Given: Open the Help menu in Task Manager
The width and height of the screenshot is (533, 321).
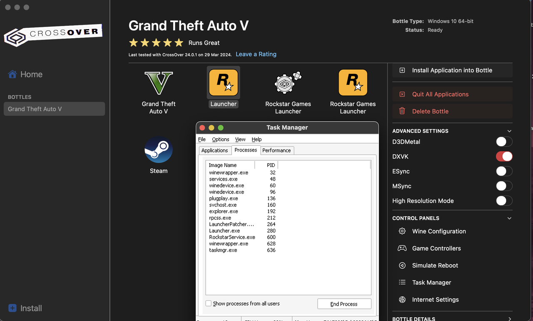Looking at the screenshot, I should tap(257, 139).
